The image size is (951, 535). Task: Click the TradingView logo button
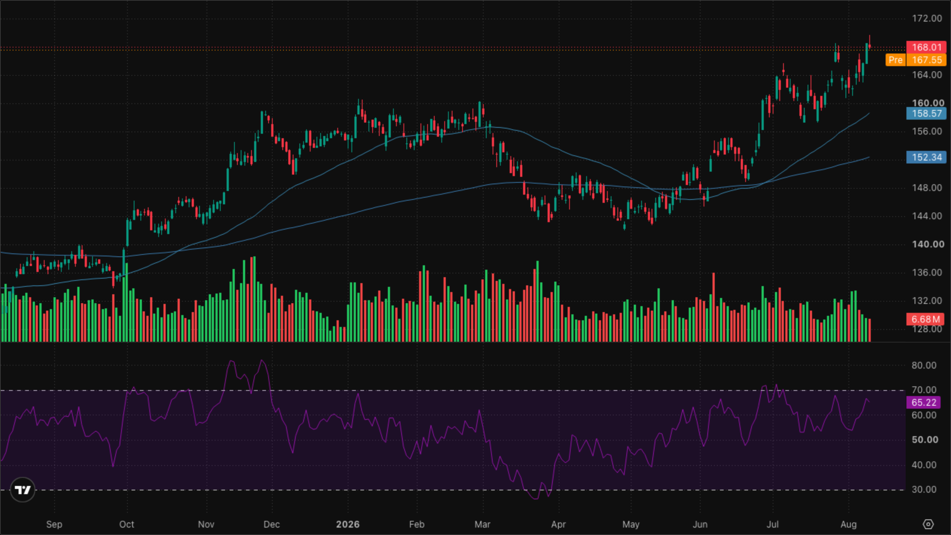[23, 490]
